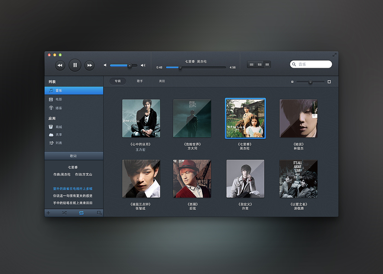Click the large thumbnail size icon
Viewport: 383px width, 274px height.
[x=329, y=82]
